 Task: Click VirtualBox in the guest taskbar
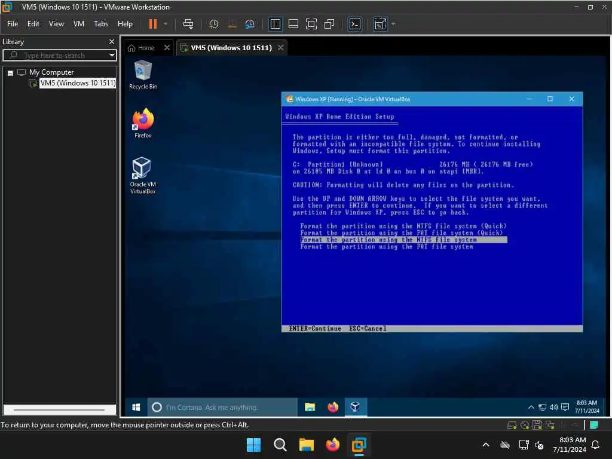pyautogui.click(x=356, y=407)
